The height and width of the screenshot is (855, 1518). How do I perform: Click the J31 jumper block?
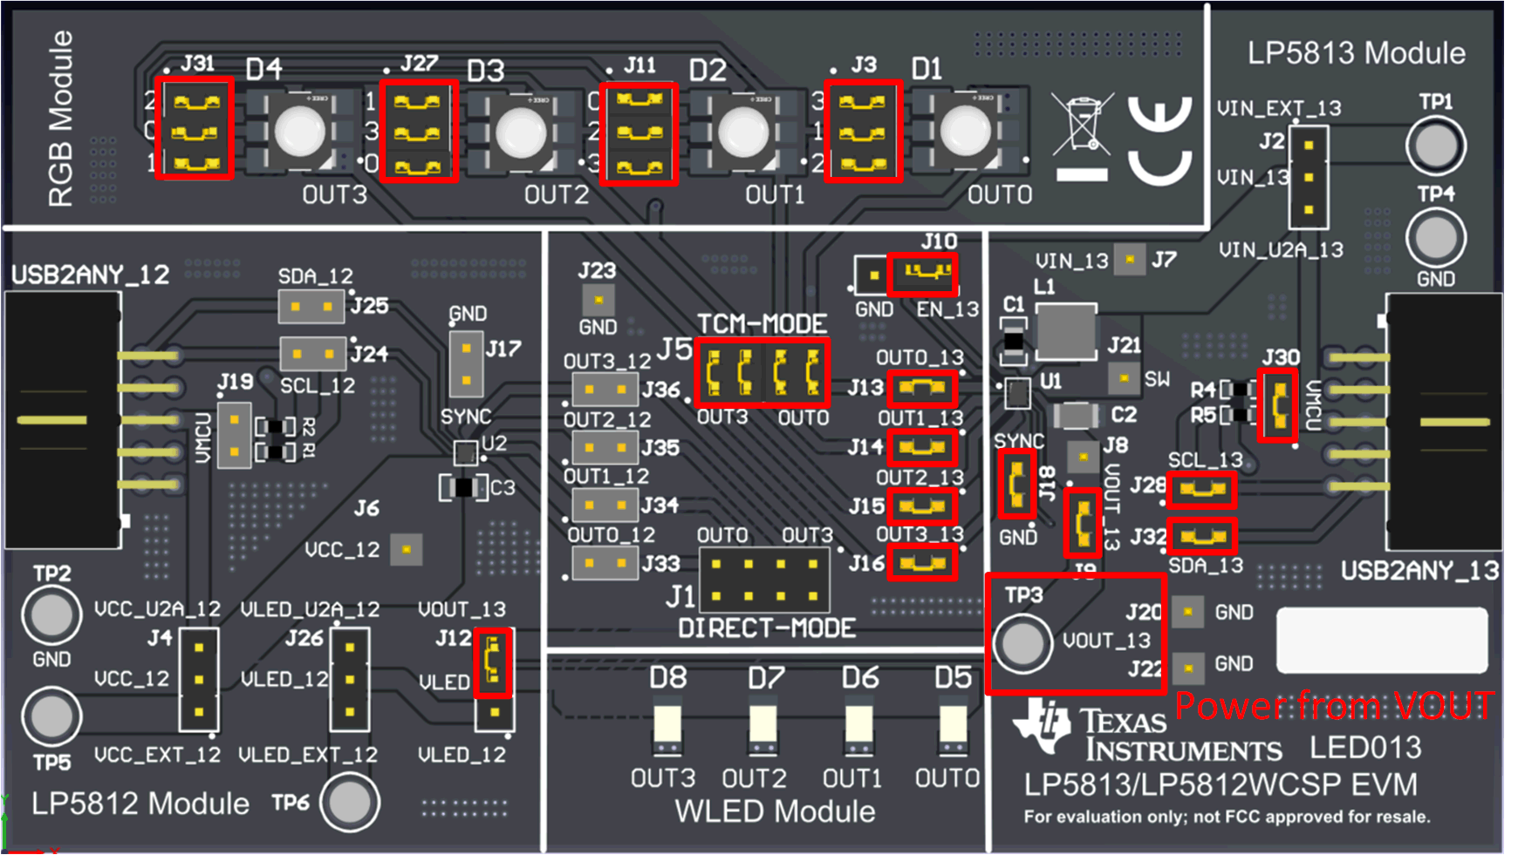[x=195, y=130]
